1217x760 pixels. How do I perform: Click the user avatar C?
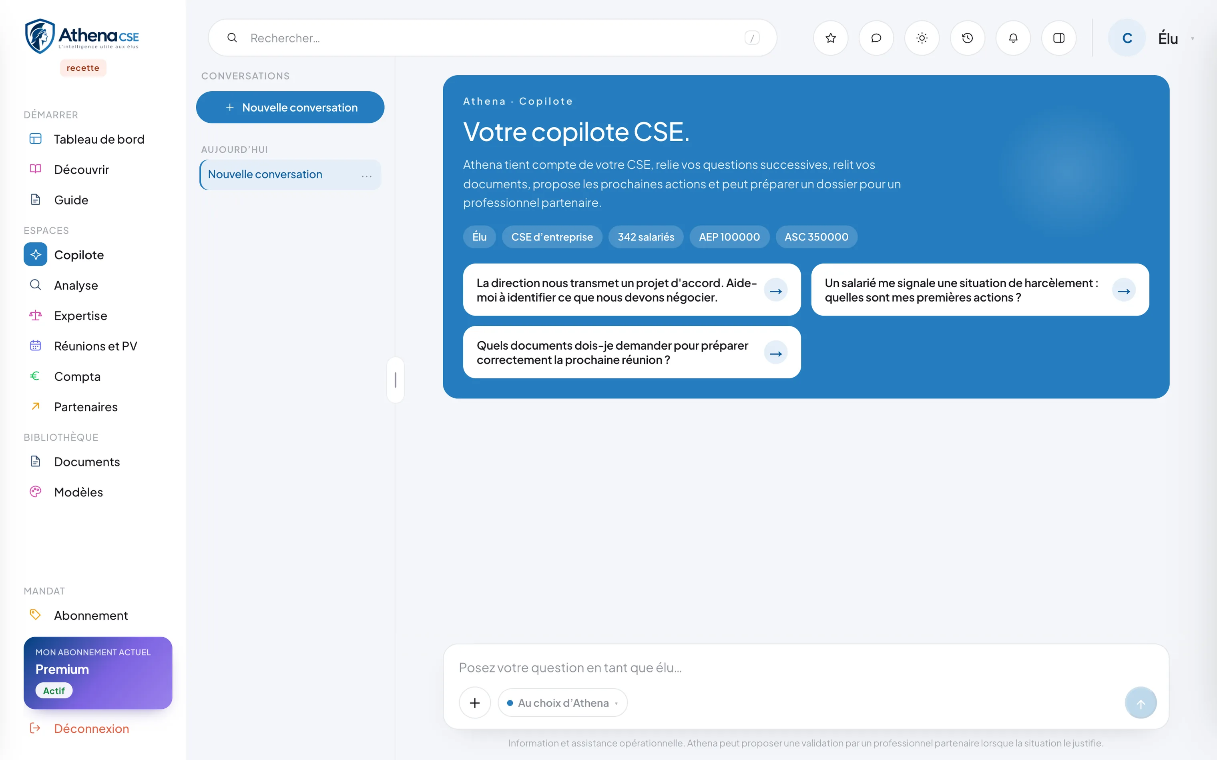point(1127,38)
